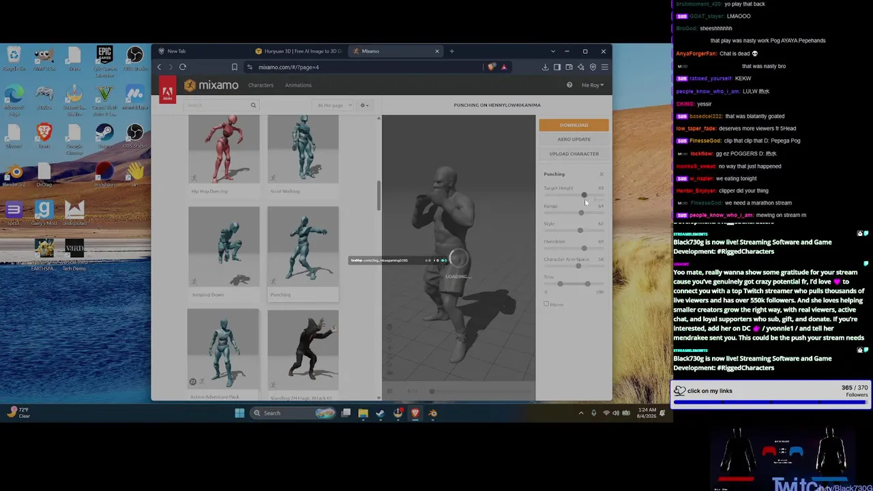Open the Animations tab in Mixamo
Image resolution: width=873 pixels, height=491 pixels.
click(298, 85)
